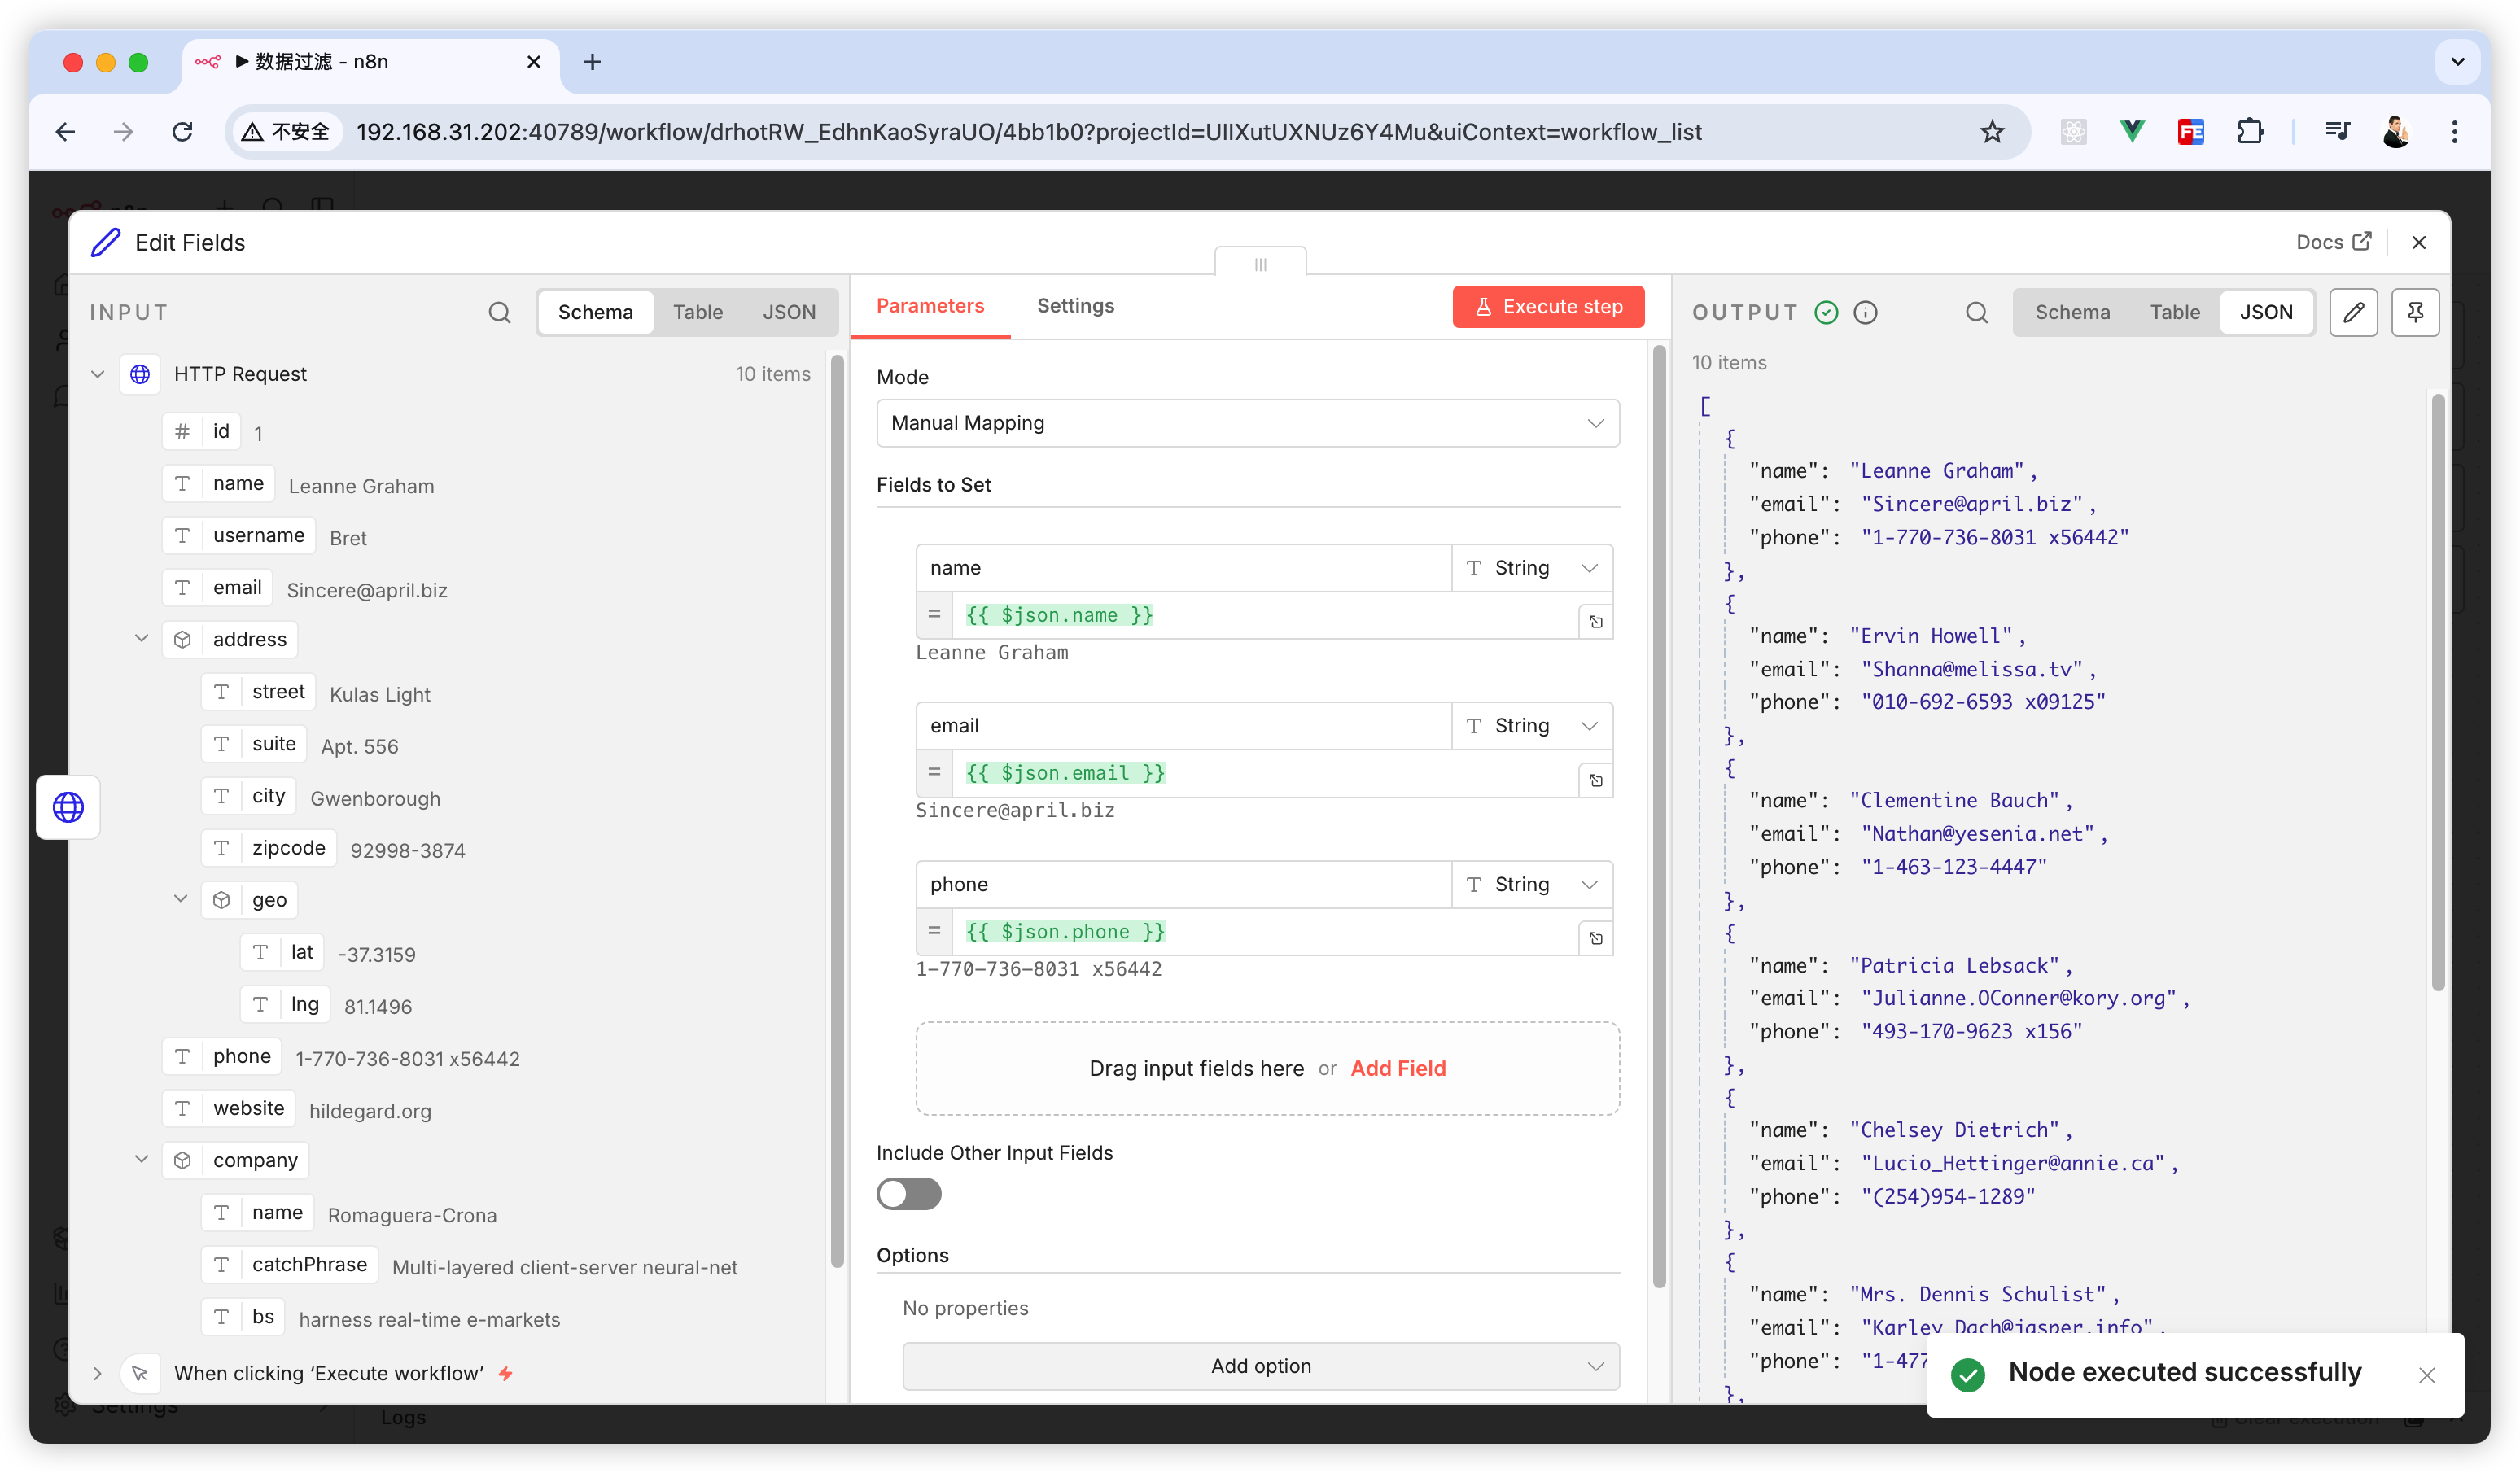Open the Mode dropdown Manual Mapping

(x=1247, y=423)
